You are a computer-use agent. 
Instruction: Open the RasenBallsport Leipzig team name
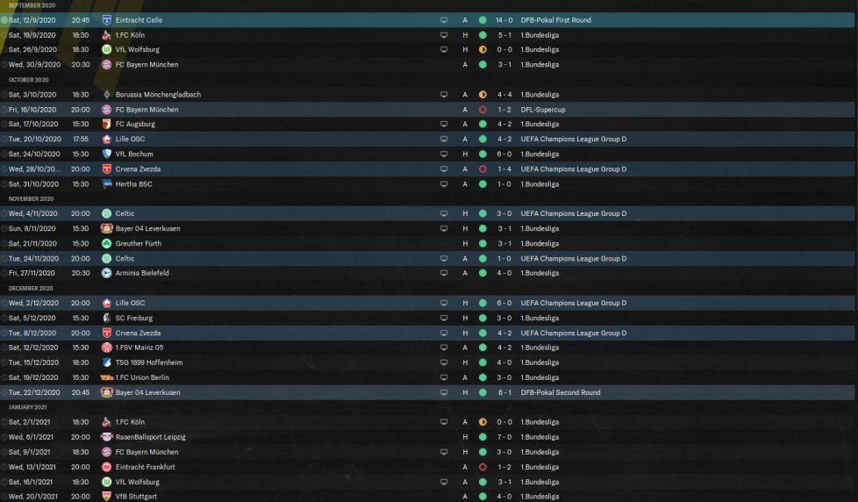tap(150, 437)
